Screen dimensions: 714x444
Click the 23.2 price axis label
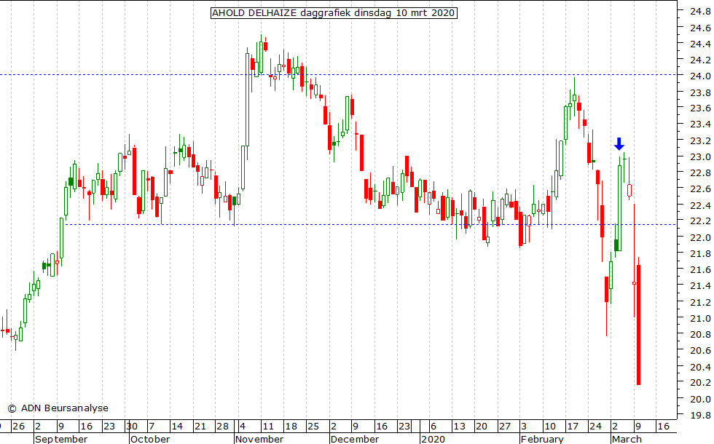700,140
